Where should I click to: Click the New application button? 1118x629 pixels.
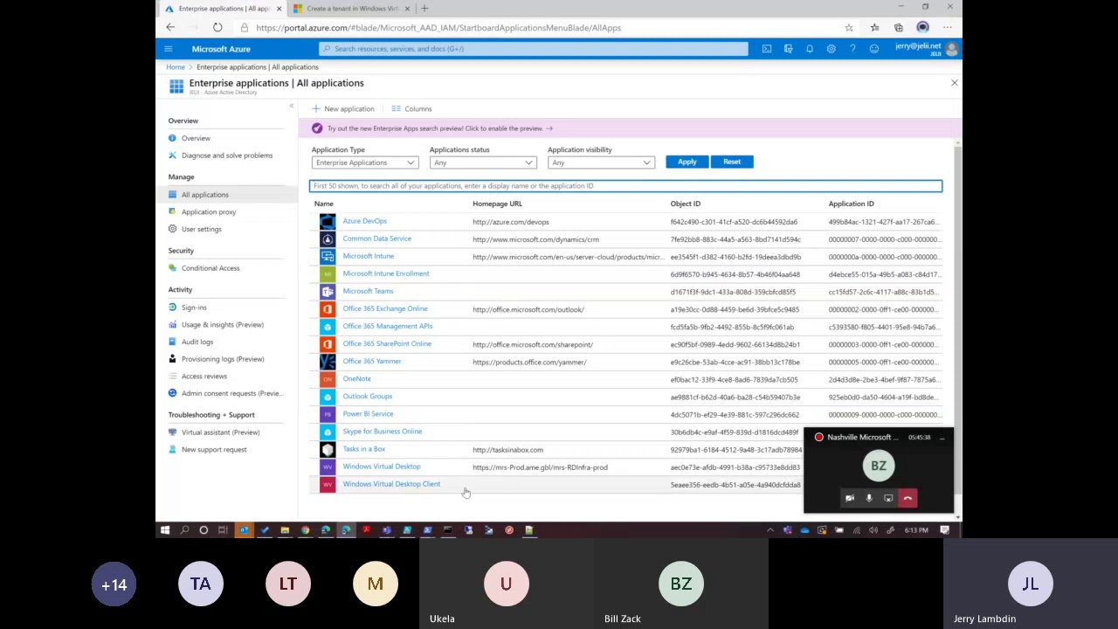point(343,109)
